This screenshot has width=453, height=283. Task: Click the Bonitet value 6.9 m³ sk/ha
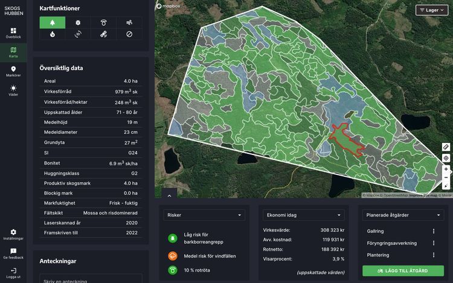123,163
